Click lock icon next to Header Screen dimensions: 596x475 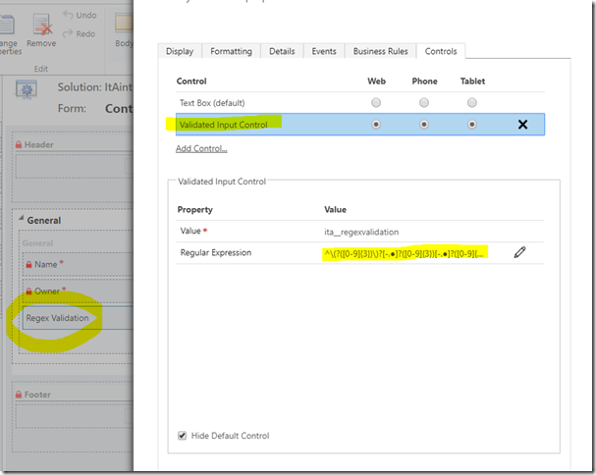19,144
